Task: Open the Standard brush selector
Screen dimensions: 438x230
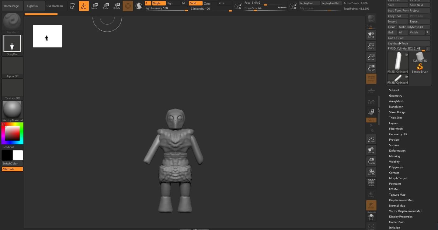Action: (x=12, y=23)
